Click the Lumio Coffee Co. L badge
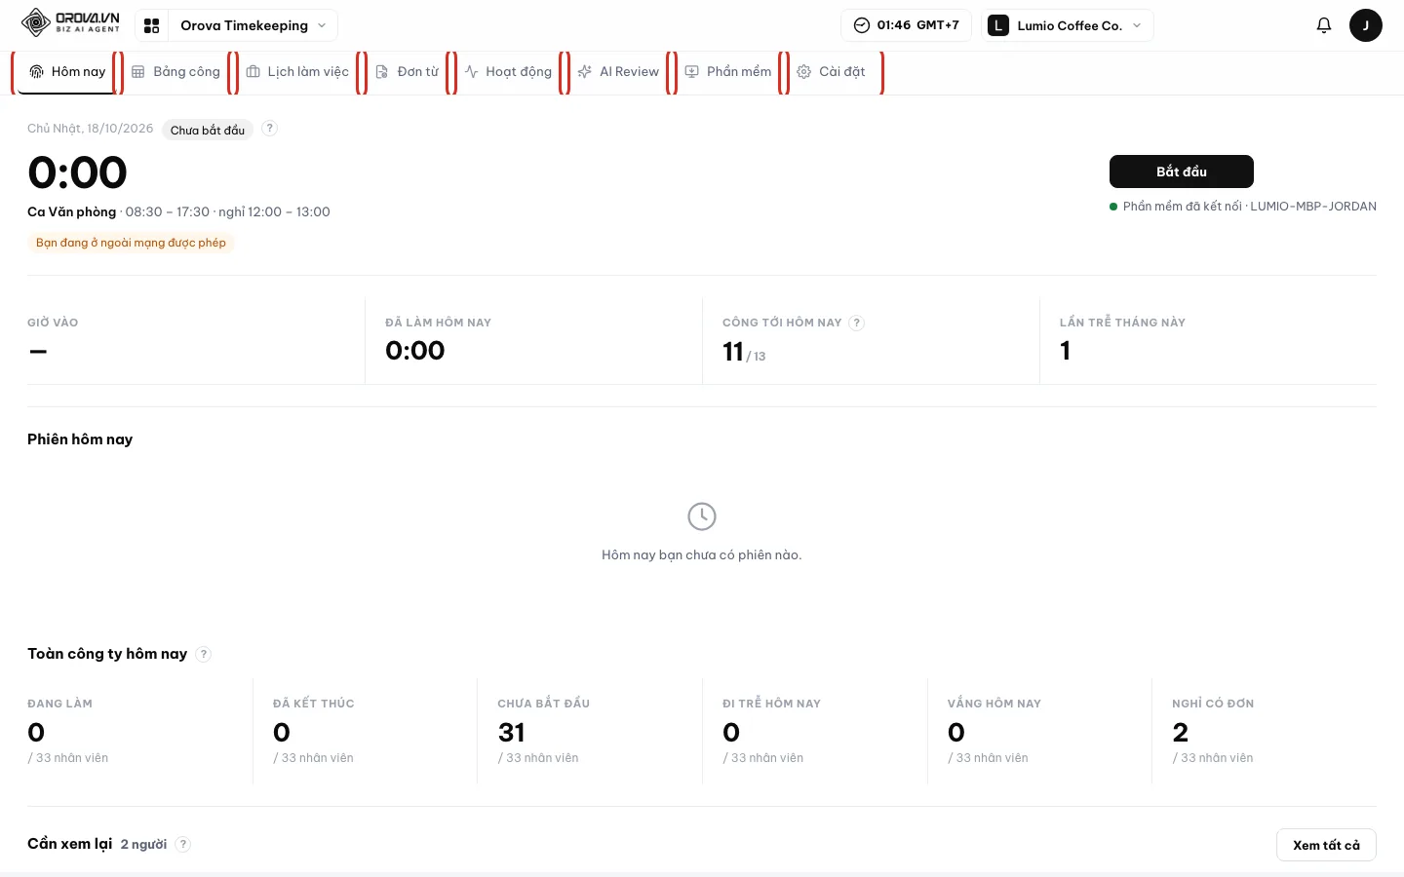 (x=998, y=25)
